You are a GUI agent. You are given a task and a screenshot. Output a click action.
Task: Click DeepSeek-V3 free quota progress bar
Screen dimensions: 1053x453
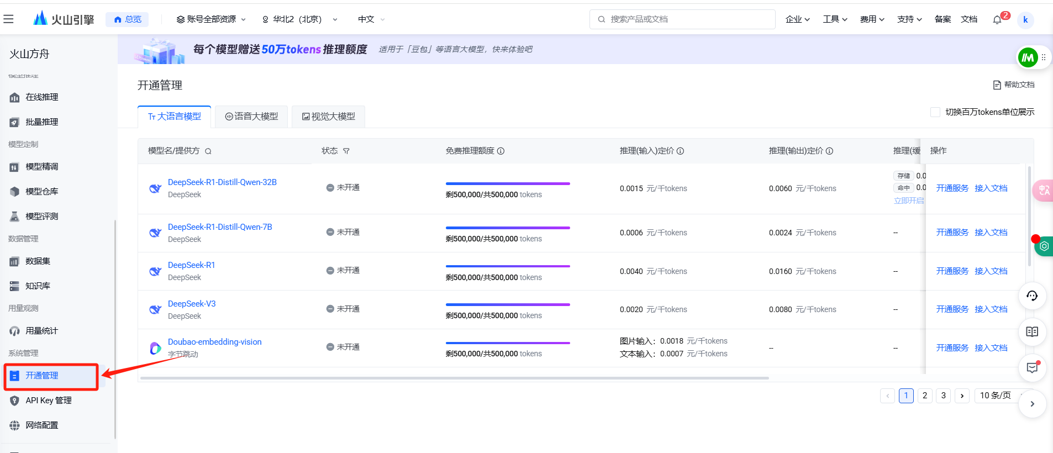click(x=508, y=304)
